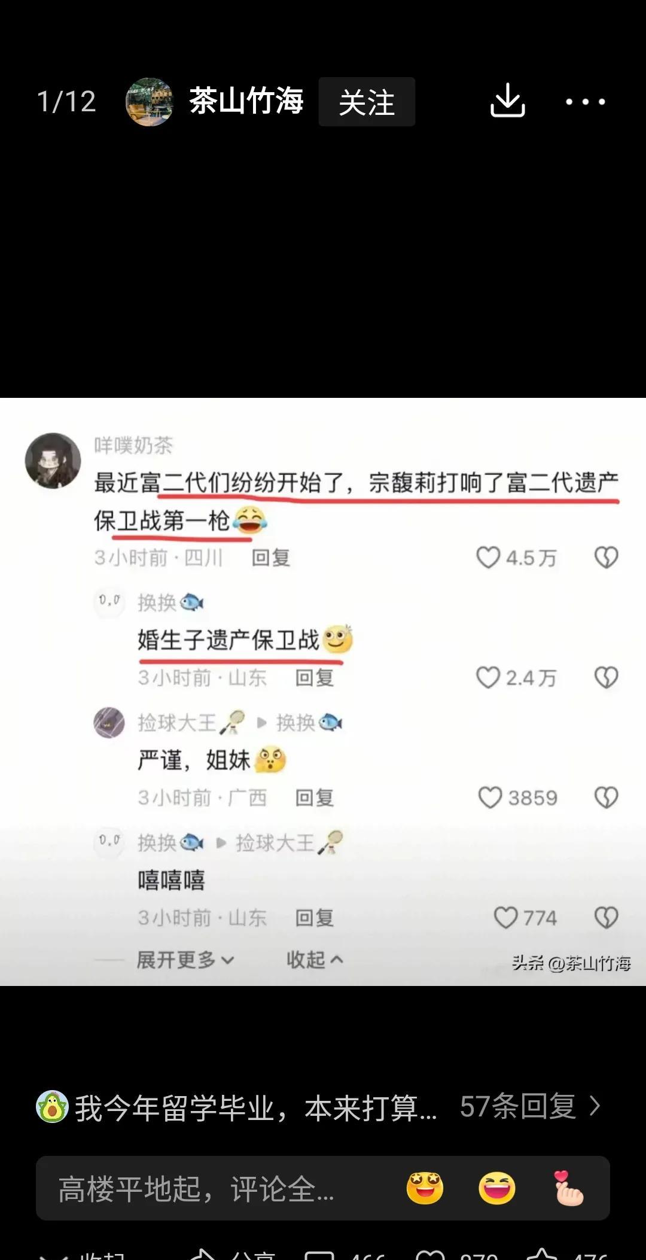
Task: Open 咩噗奶茶 commenter avatar
Action: point(53,461)
